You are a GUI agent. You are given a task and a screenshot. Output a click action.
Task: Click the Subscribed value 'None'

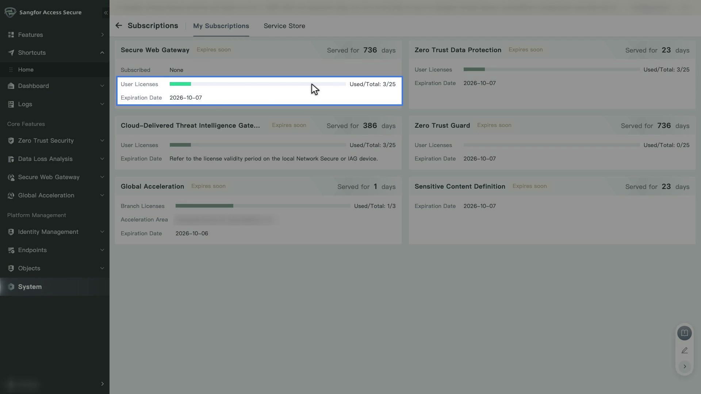pyautogui.click(x=176, y=70)
